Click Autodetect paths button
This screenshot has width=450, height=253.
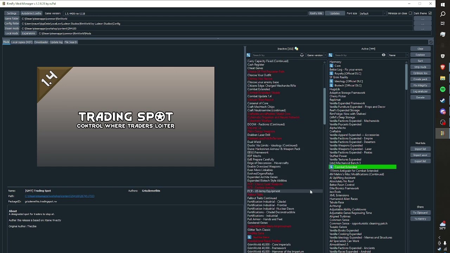tap(31, 13)
